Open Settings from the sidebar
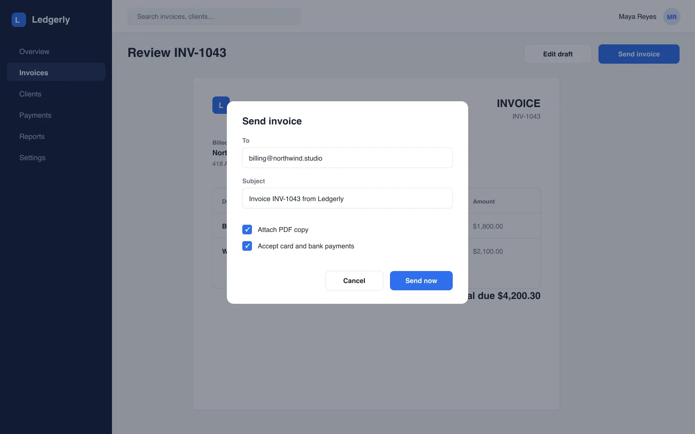695x434 pixels. pos(56,158)
